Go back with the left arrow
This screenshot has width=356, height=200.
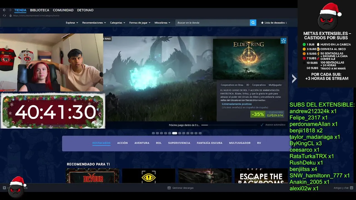pyautogui.click(x=4, y=10)
